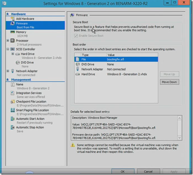This screenshot has width=193, height=175.
Task: Click 'Restart if previously running' subtext
Action: pyautogui.click(x=34, y=123)
